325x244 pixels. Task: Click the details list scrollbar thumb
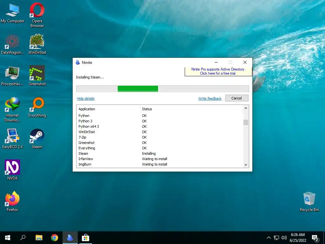(x=246, y=122)
